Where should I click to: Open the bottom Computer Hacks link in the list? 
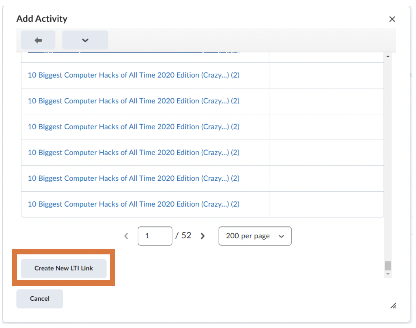click(x=134, y=204)
